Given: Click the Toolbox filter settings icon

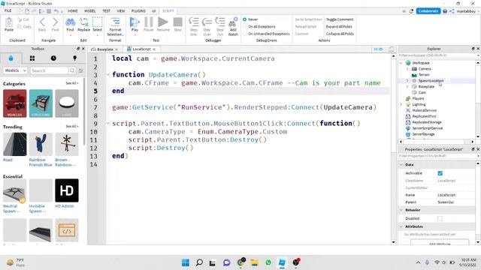Looking at the screenshot, I should (80, 70).
